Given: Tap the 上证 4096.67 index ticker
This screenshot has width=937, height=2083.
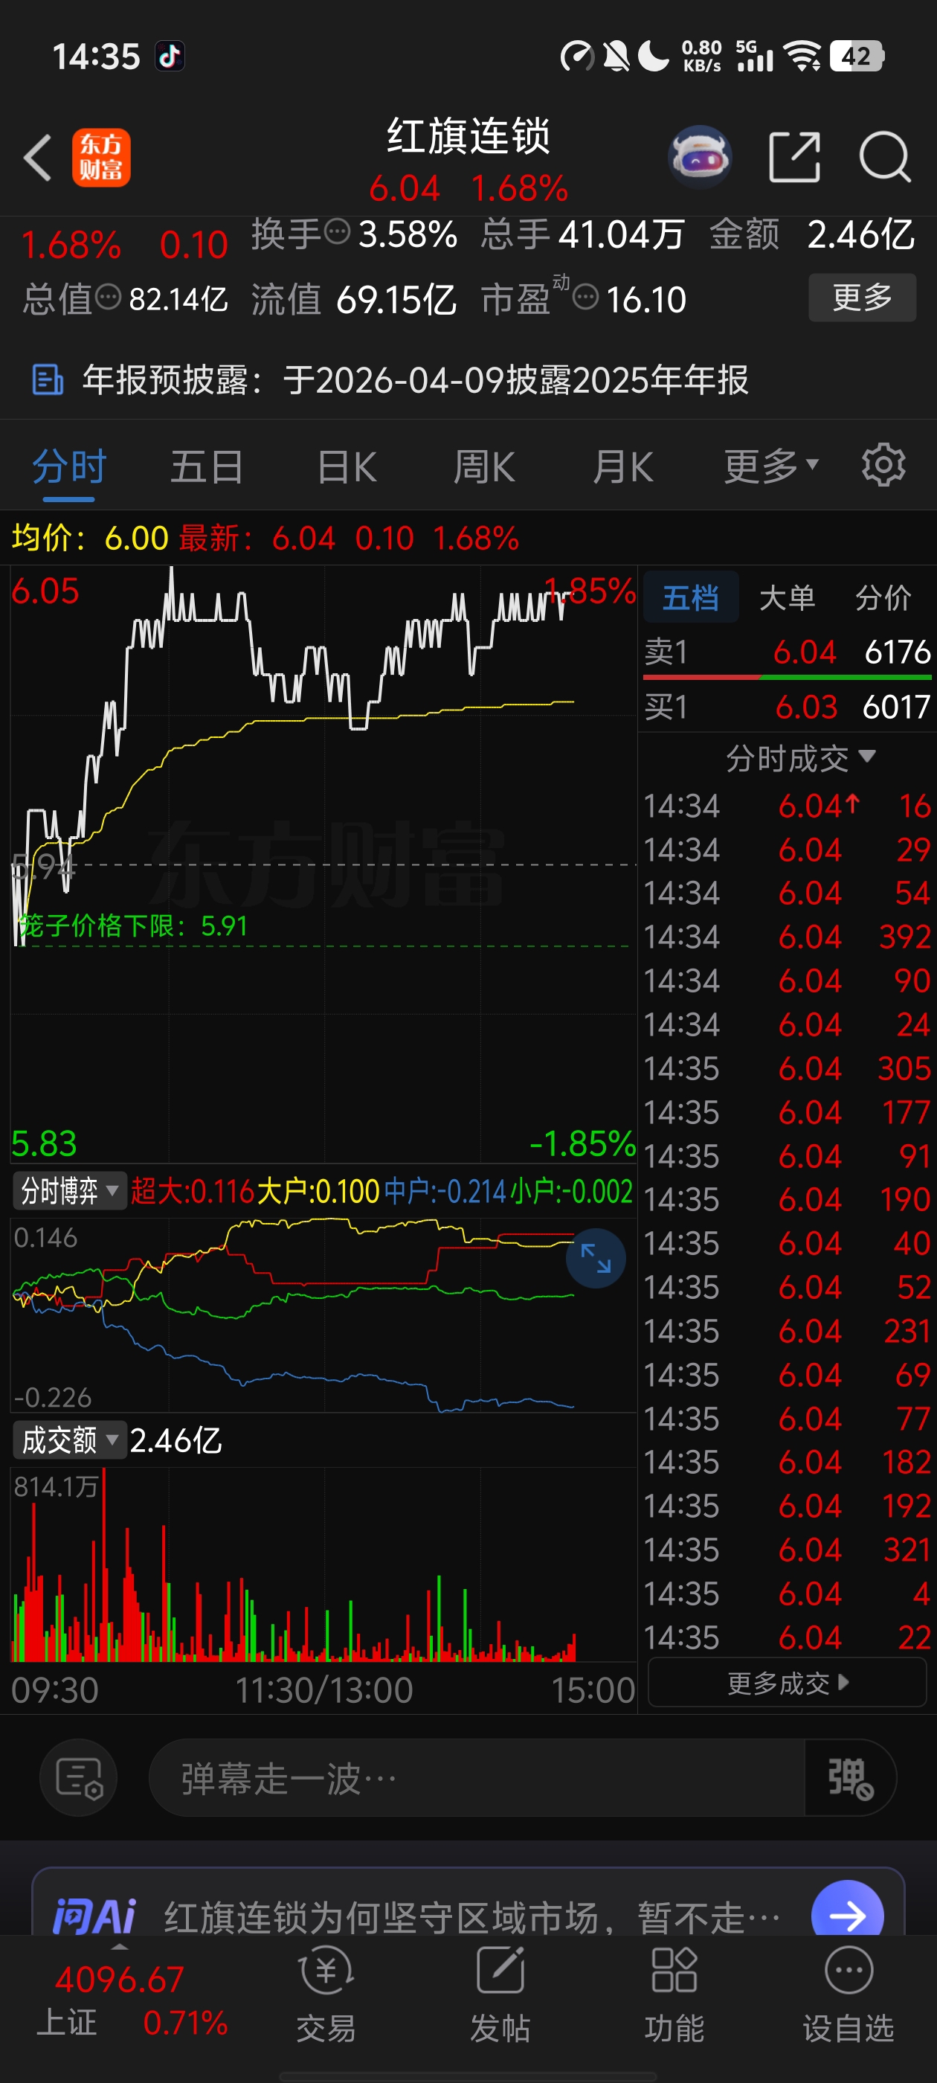Looking at the screenshot, I should click(x=132, y=2001).
